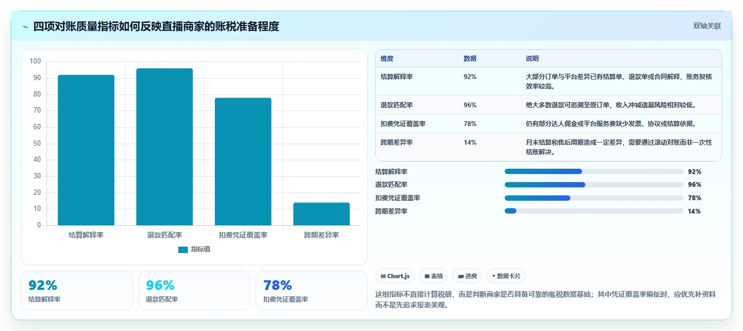Image resolution: width=743 pixels, height=331 pixels.
Task: Click the 退款匹配率 label in the progress list
Action: click(x=391, y=185)
